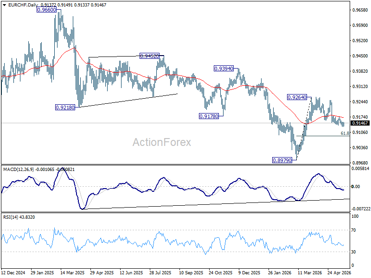Select the 0.92640 peak label
The width and height of the screenshot is (371, 278).
[297, 97]
